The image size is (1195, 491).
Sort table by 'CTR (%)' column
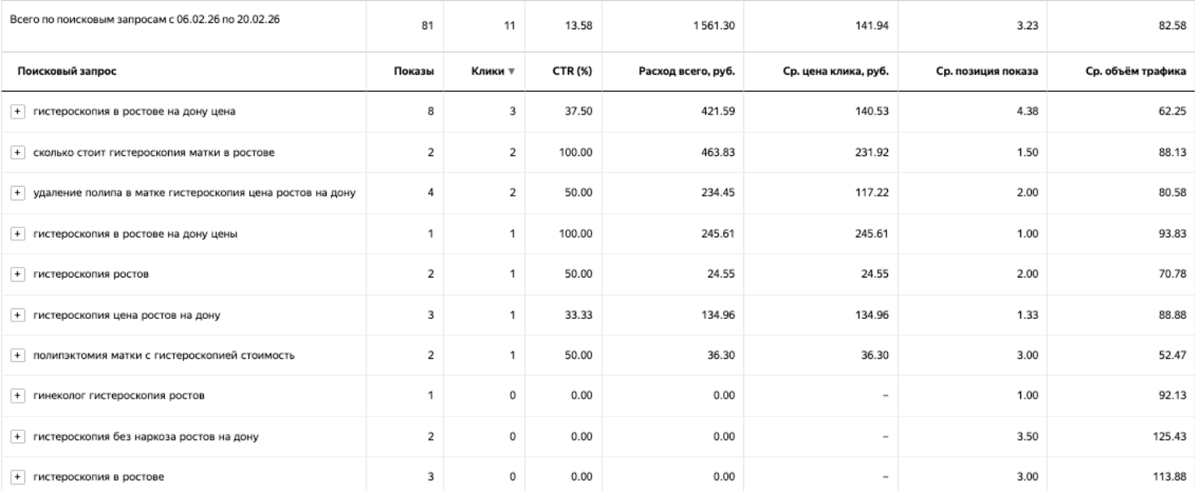(579, 71)
